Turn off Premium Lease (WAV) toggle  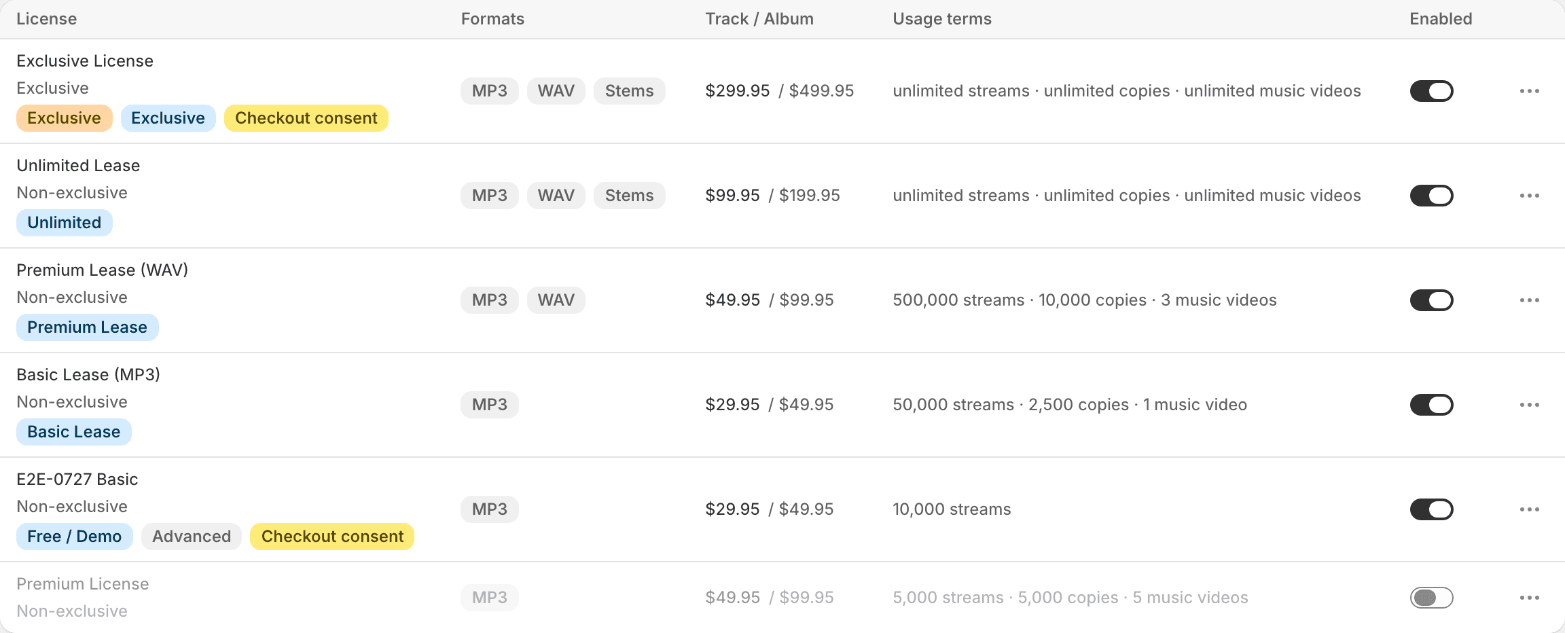(1431, 300)
